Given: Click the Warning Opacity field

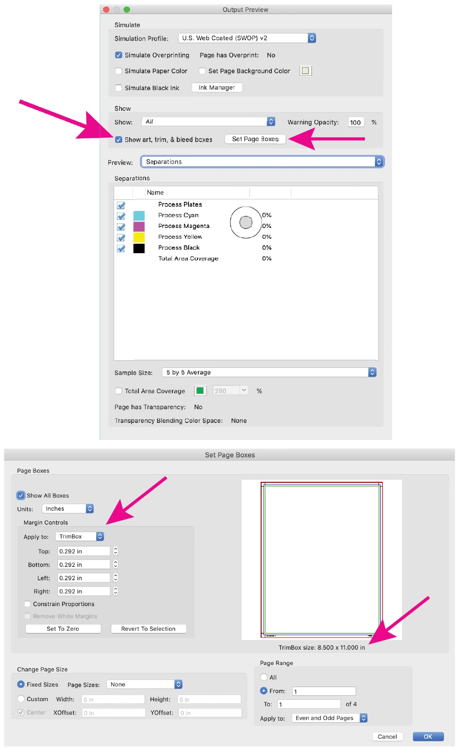Looking at the screenshot, I should click(x=356, y=122).
